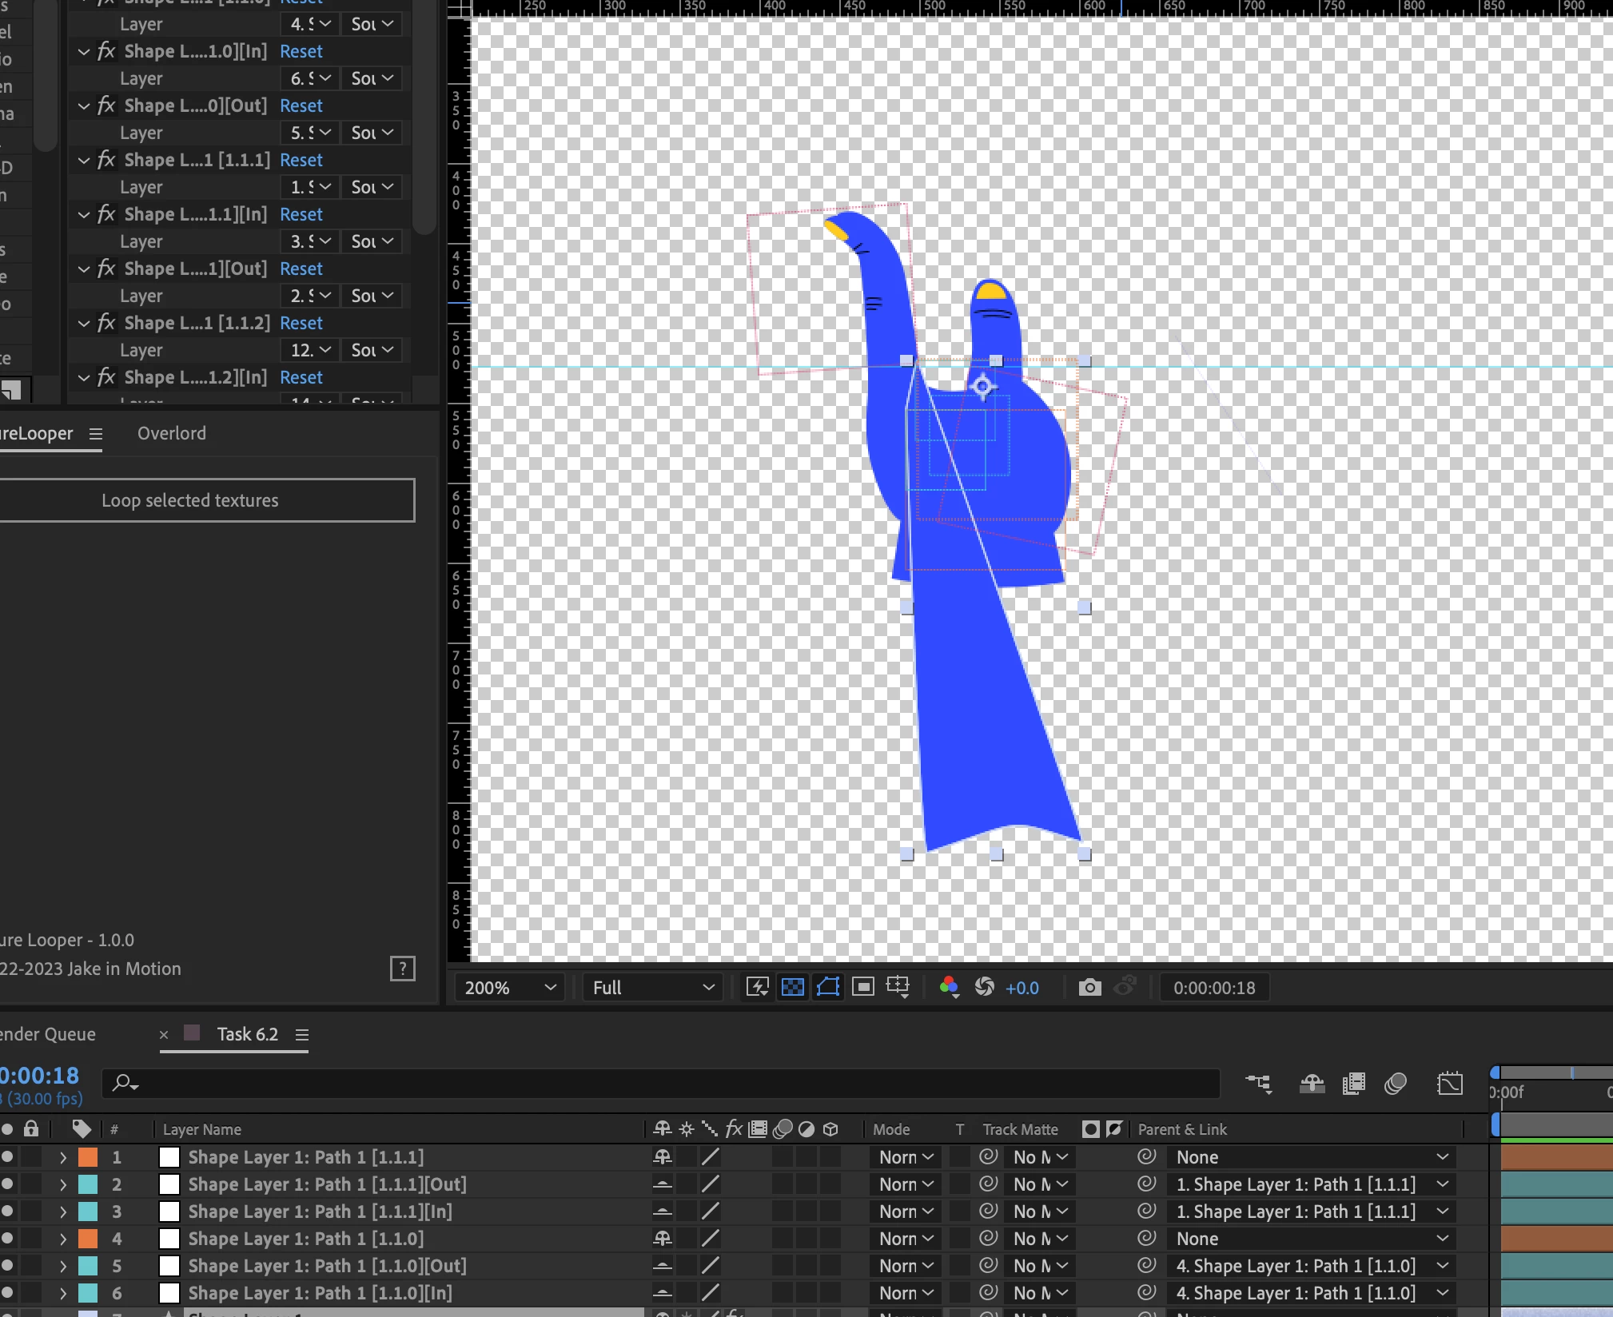Click the Take Snapshot camera icon
1613x1317 pixels.
[x=1089, y=988]
